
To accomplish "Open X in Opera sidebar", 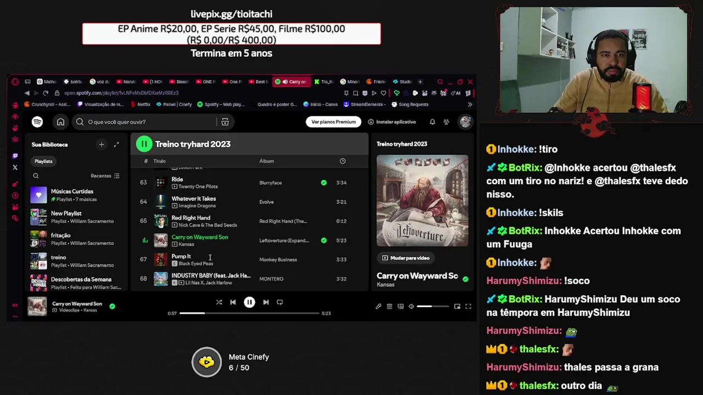I will (x=15, y=167).
